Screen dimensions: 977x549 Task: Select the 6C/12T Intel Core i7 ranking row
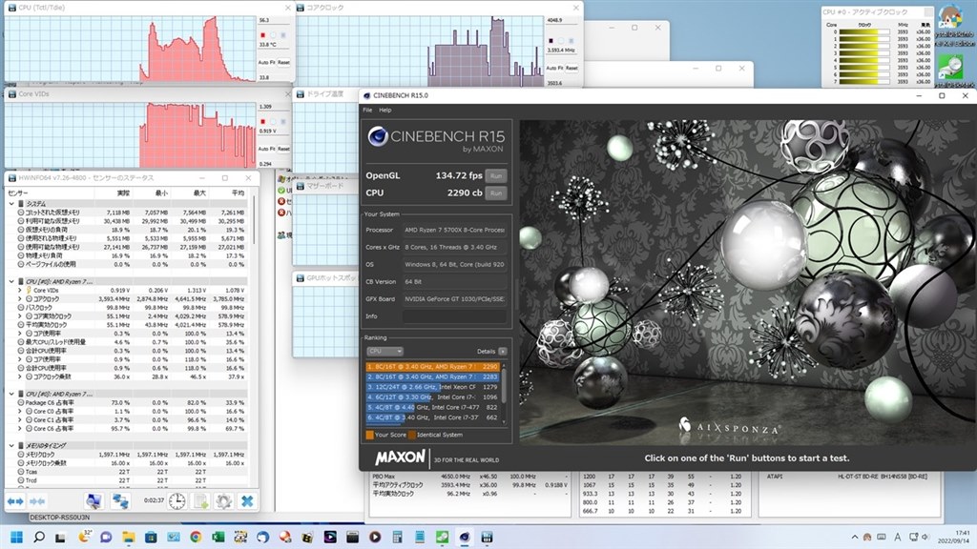[x=433, y=397]
